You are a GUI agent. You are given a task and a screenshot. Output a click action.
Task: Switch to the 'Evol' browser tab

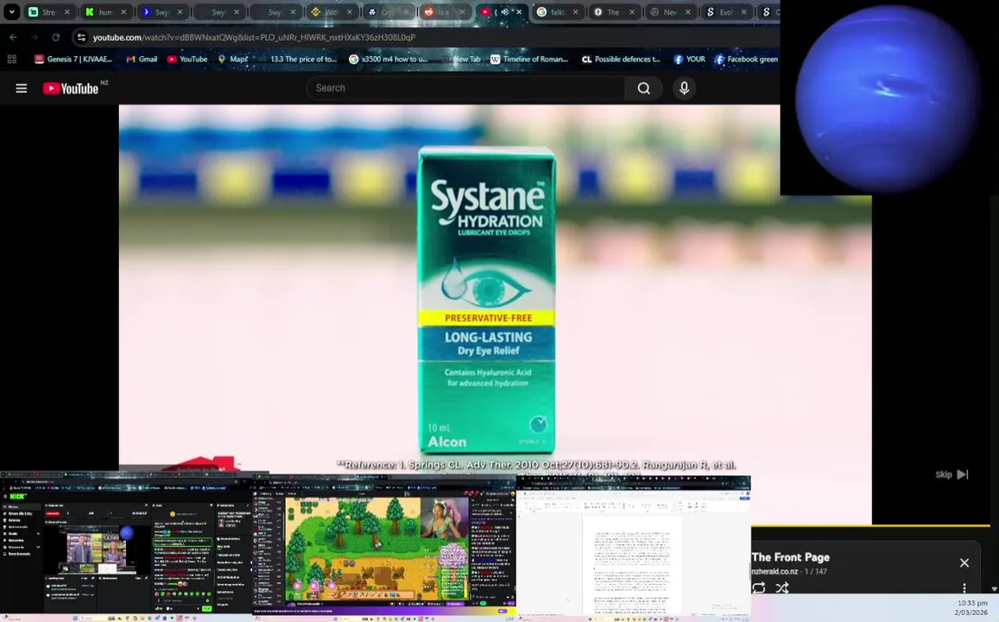click(726, 12)
